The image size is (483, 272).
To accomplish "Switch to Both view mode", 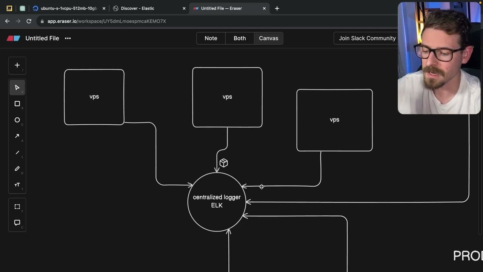I will coord(240,38).
